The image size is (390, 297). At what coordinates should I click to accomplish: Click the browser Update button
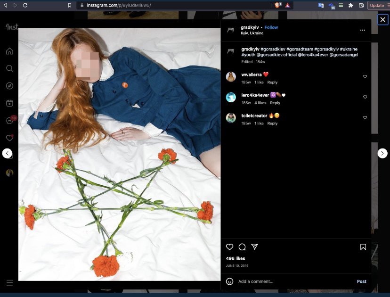(378, 5)
